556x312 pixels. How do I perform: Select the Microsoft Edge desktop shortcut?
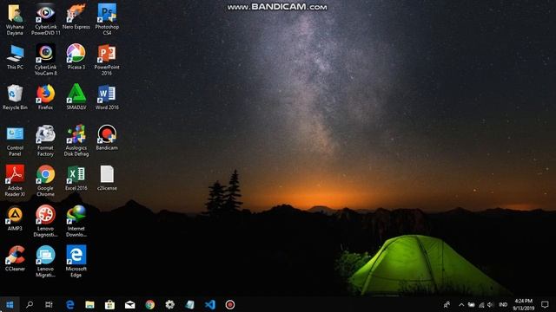[76, 262]
